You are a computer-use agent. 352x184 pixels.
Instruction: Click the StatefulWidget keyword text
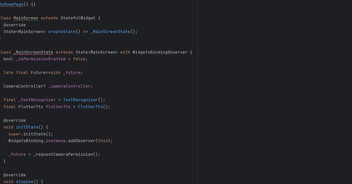coord(78,18)
